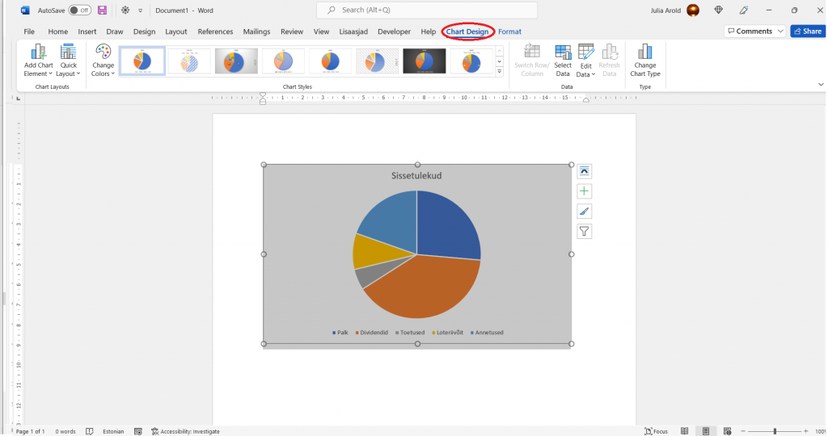This screenshot has width=828, height=436.
Task: Click the Dividendid legend entry
Action: point(372,333)
